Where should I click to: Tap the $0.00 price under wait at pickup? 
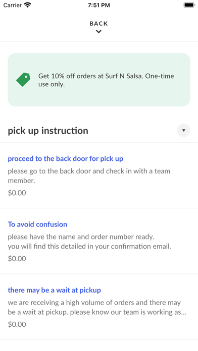(x=17, y=324)
